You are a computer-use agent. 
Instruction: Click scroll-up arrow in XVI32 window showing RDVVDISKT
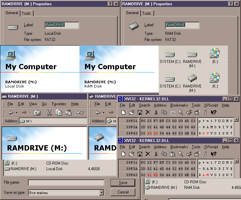(236, 119)
